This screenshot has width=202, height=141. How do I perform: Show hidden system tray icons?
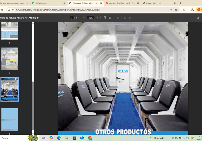coord(169,138)
